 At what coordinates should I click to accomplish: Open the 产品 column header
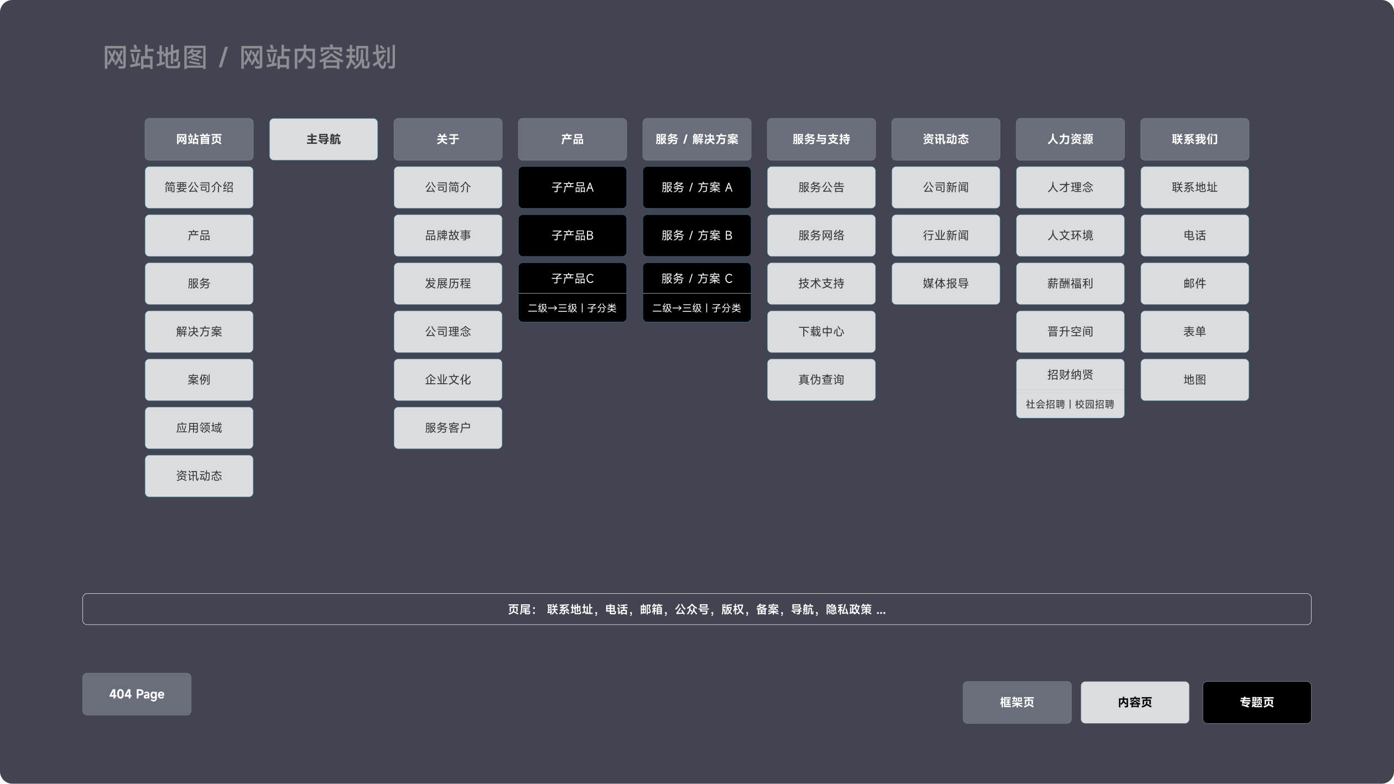pos(572,139)
